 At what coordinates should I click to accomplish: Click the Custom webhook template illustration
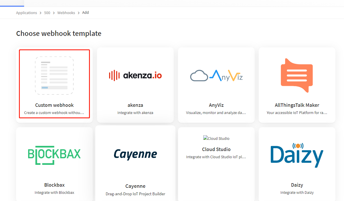pos(54,76)
